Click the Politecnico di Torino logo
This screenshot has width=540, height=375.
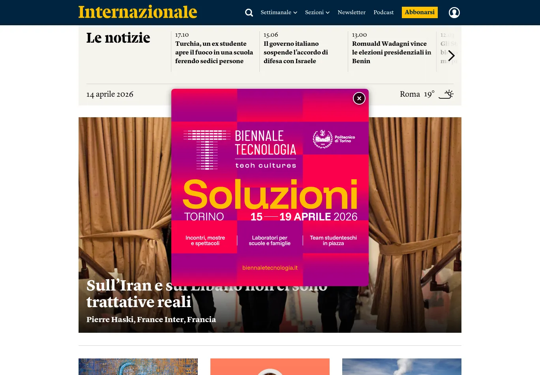[x=334, y=139]
